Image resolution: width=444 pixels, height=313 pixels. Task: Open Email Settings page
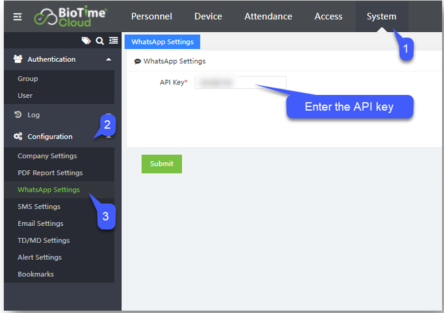(40, 223)
